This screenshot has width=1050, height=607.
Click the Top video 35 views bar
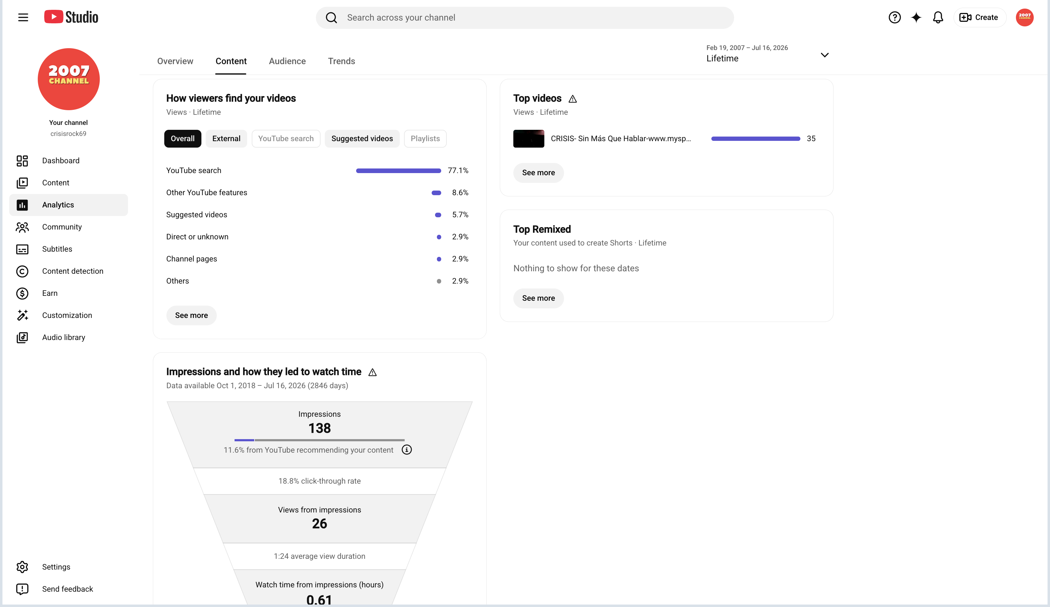coord(755,139)
